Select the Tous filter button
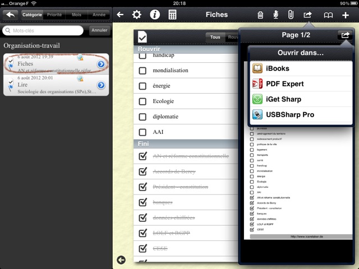Viewport: 359px width, 269px height. [x=214, y=38]
